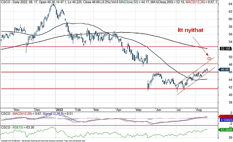Screen dimensions: 233x142
Task: Click the 56 price axis label
Action: pos(230,34)
